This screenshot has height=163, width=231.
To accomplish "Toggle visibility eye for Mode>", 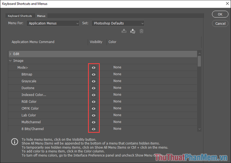I will [x=93, y=68].
